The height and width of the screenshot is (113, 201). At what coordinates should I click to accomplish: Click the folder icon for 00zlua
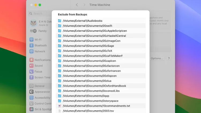point(59,81)
